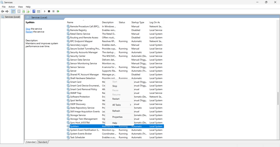The image size is (280, 147).
Task: Click gear icon of Security Center
Action: (x=68, y=56)
